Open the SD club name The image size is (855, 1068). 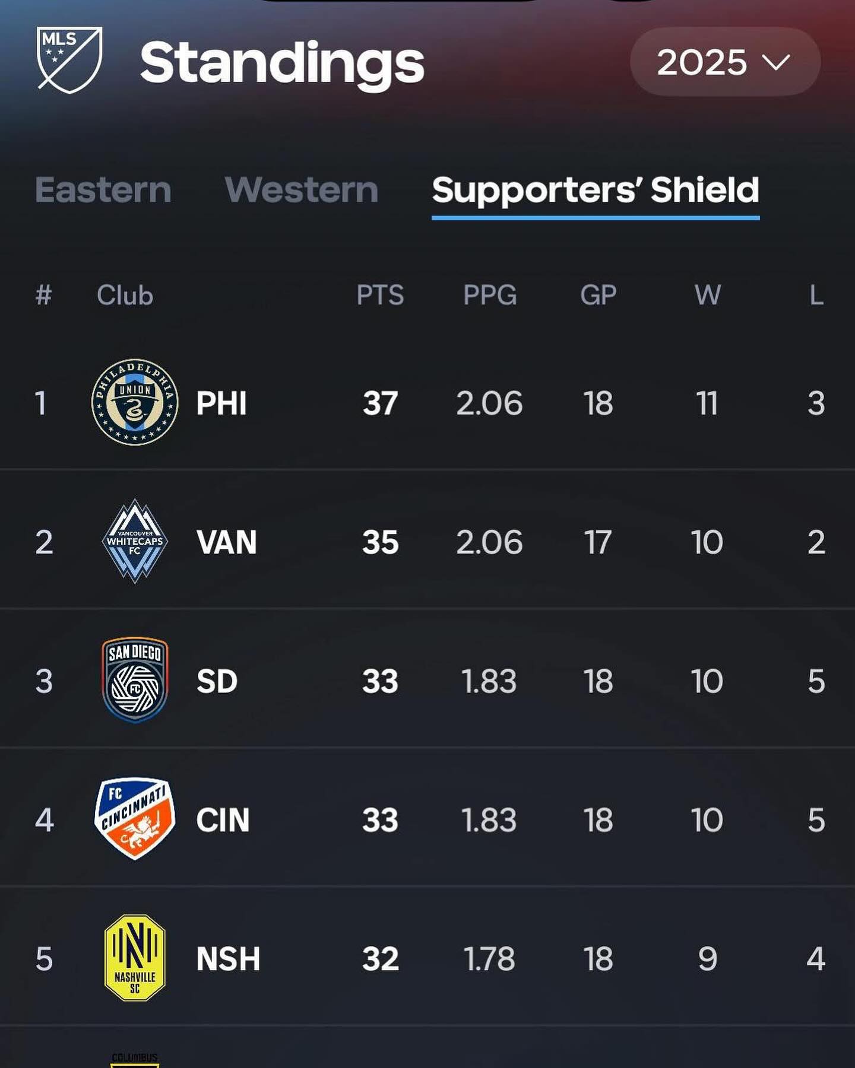point(217,681)
